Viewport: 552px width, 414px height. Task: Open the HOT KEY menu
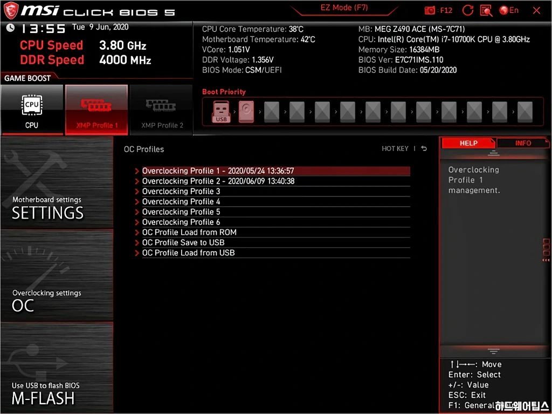click(x=395, y=148)
